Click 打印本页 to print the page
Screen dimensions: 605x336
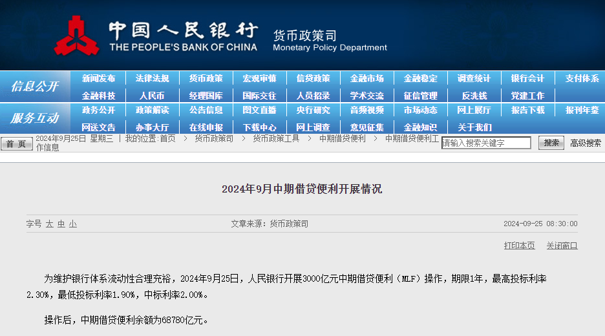point(519,246)
